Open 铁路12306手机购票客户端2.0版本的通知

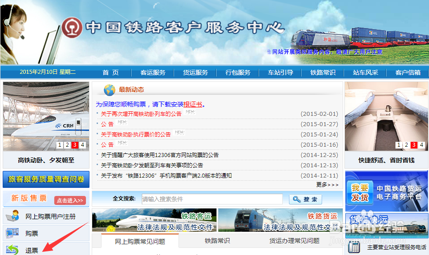point(166,176)
